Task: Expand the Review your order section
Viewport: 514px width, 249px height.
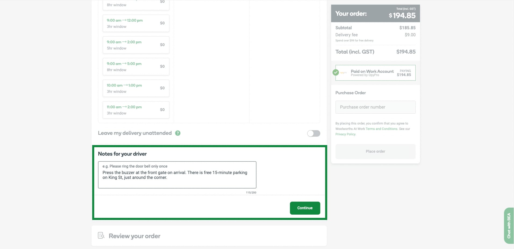Action: click(134, 236)
